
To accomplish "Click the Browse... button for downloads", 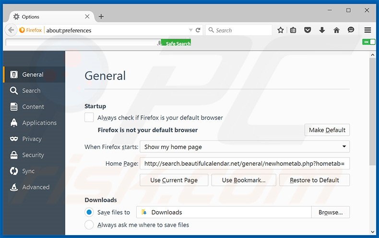I will (331, 212).
